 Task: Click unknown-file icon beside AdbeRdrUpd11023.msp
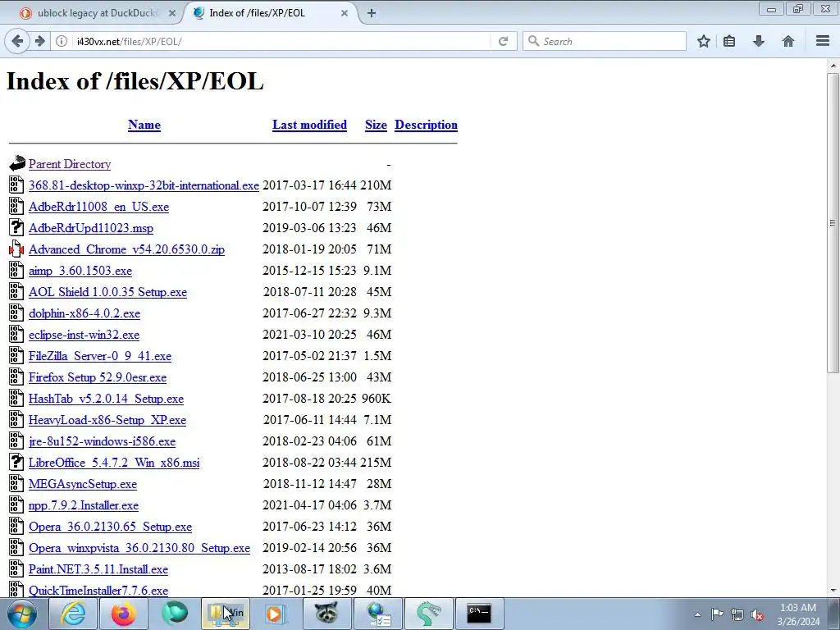[16, 228]
